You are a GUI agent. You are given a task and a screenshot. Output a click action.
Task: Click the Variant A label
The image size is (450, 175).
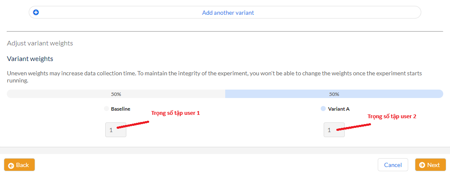point(338,109)
